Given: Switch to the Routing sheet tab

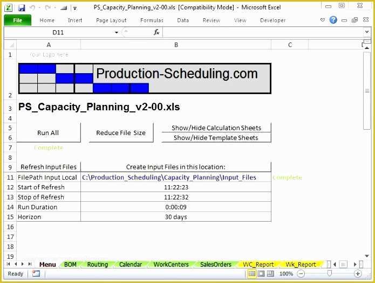Looking at the screenshot, I should point(97,264).
